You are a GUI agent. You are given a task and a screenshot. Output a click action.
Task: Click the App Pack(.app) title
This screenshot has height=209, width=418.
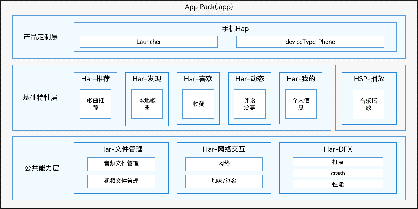tap(209, 7)
